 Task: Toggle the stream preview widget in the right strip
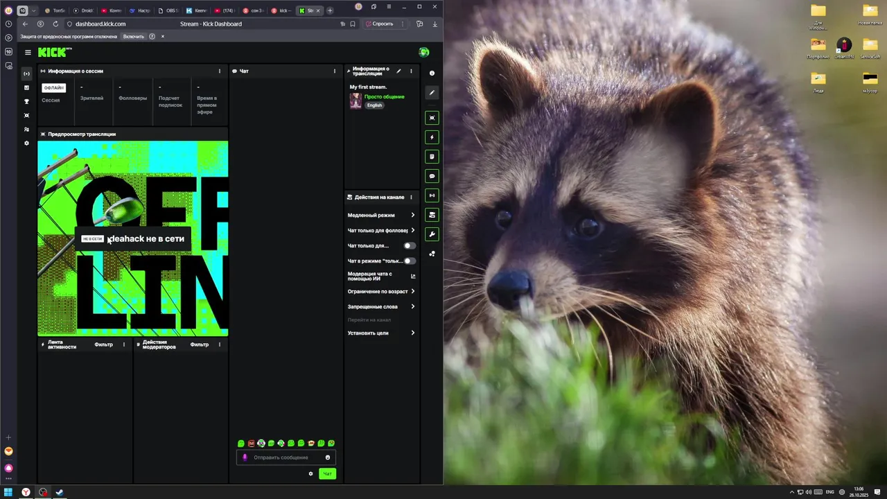(432, 118)
